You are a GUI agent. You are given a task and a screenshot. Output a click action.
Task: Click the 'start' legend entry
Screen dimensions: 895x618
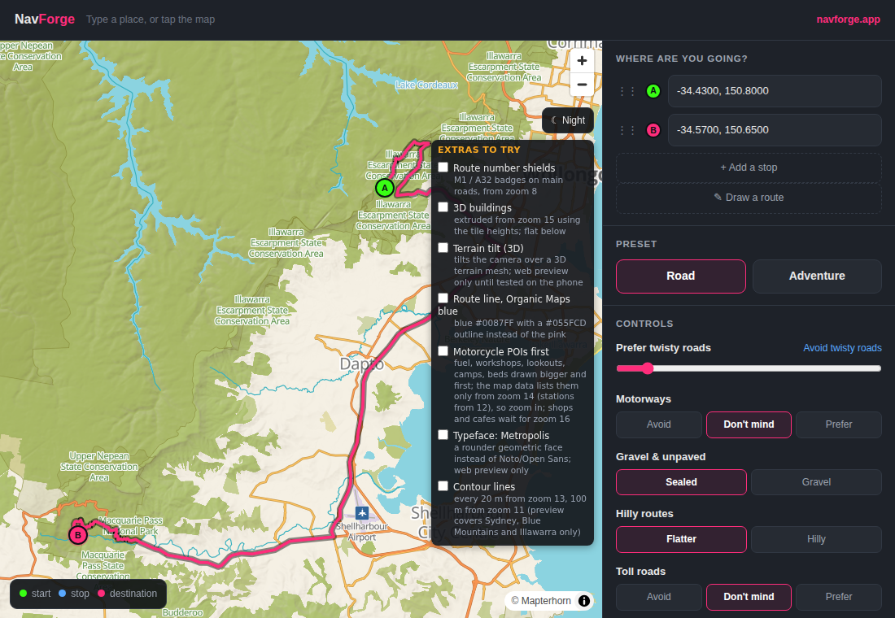[35, 594]
